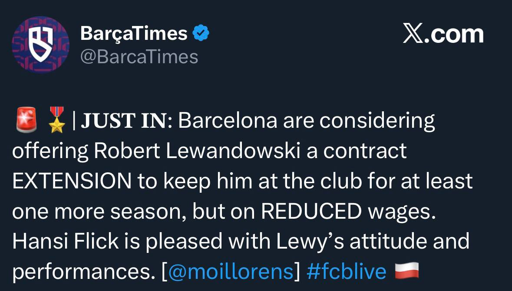Open the #fcblive hashtag

pos(346,271)
